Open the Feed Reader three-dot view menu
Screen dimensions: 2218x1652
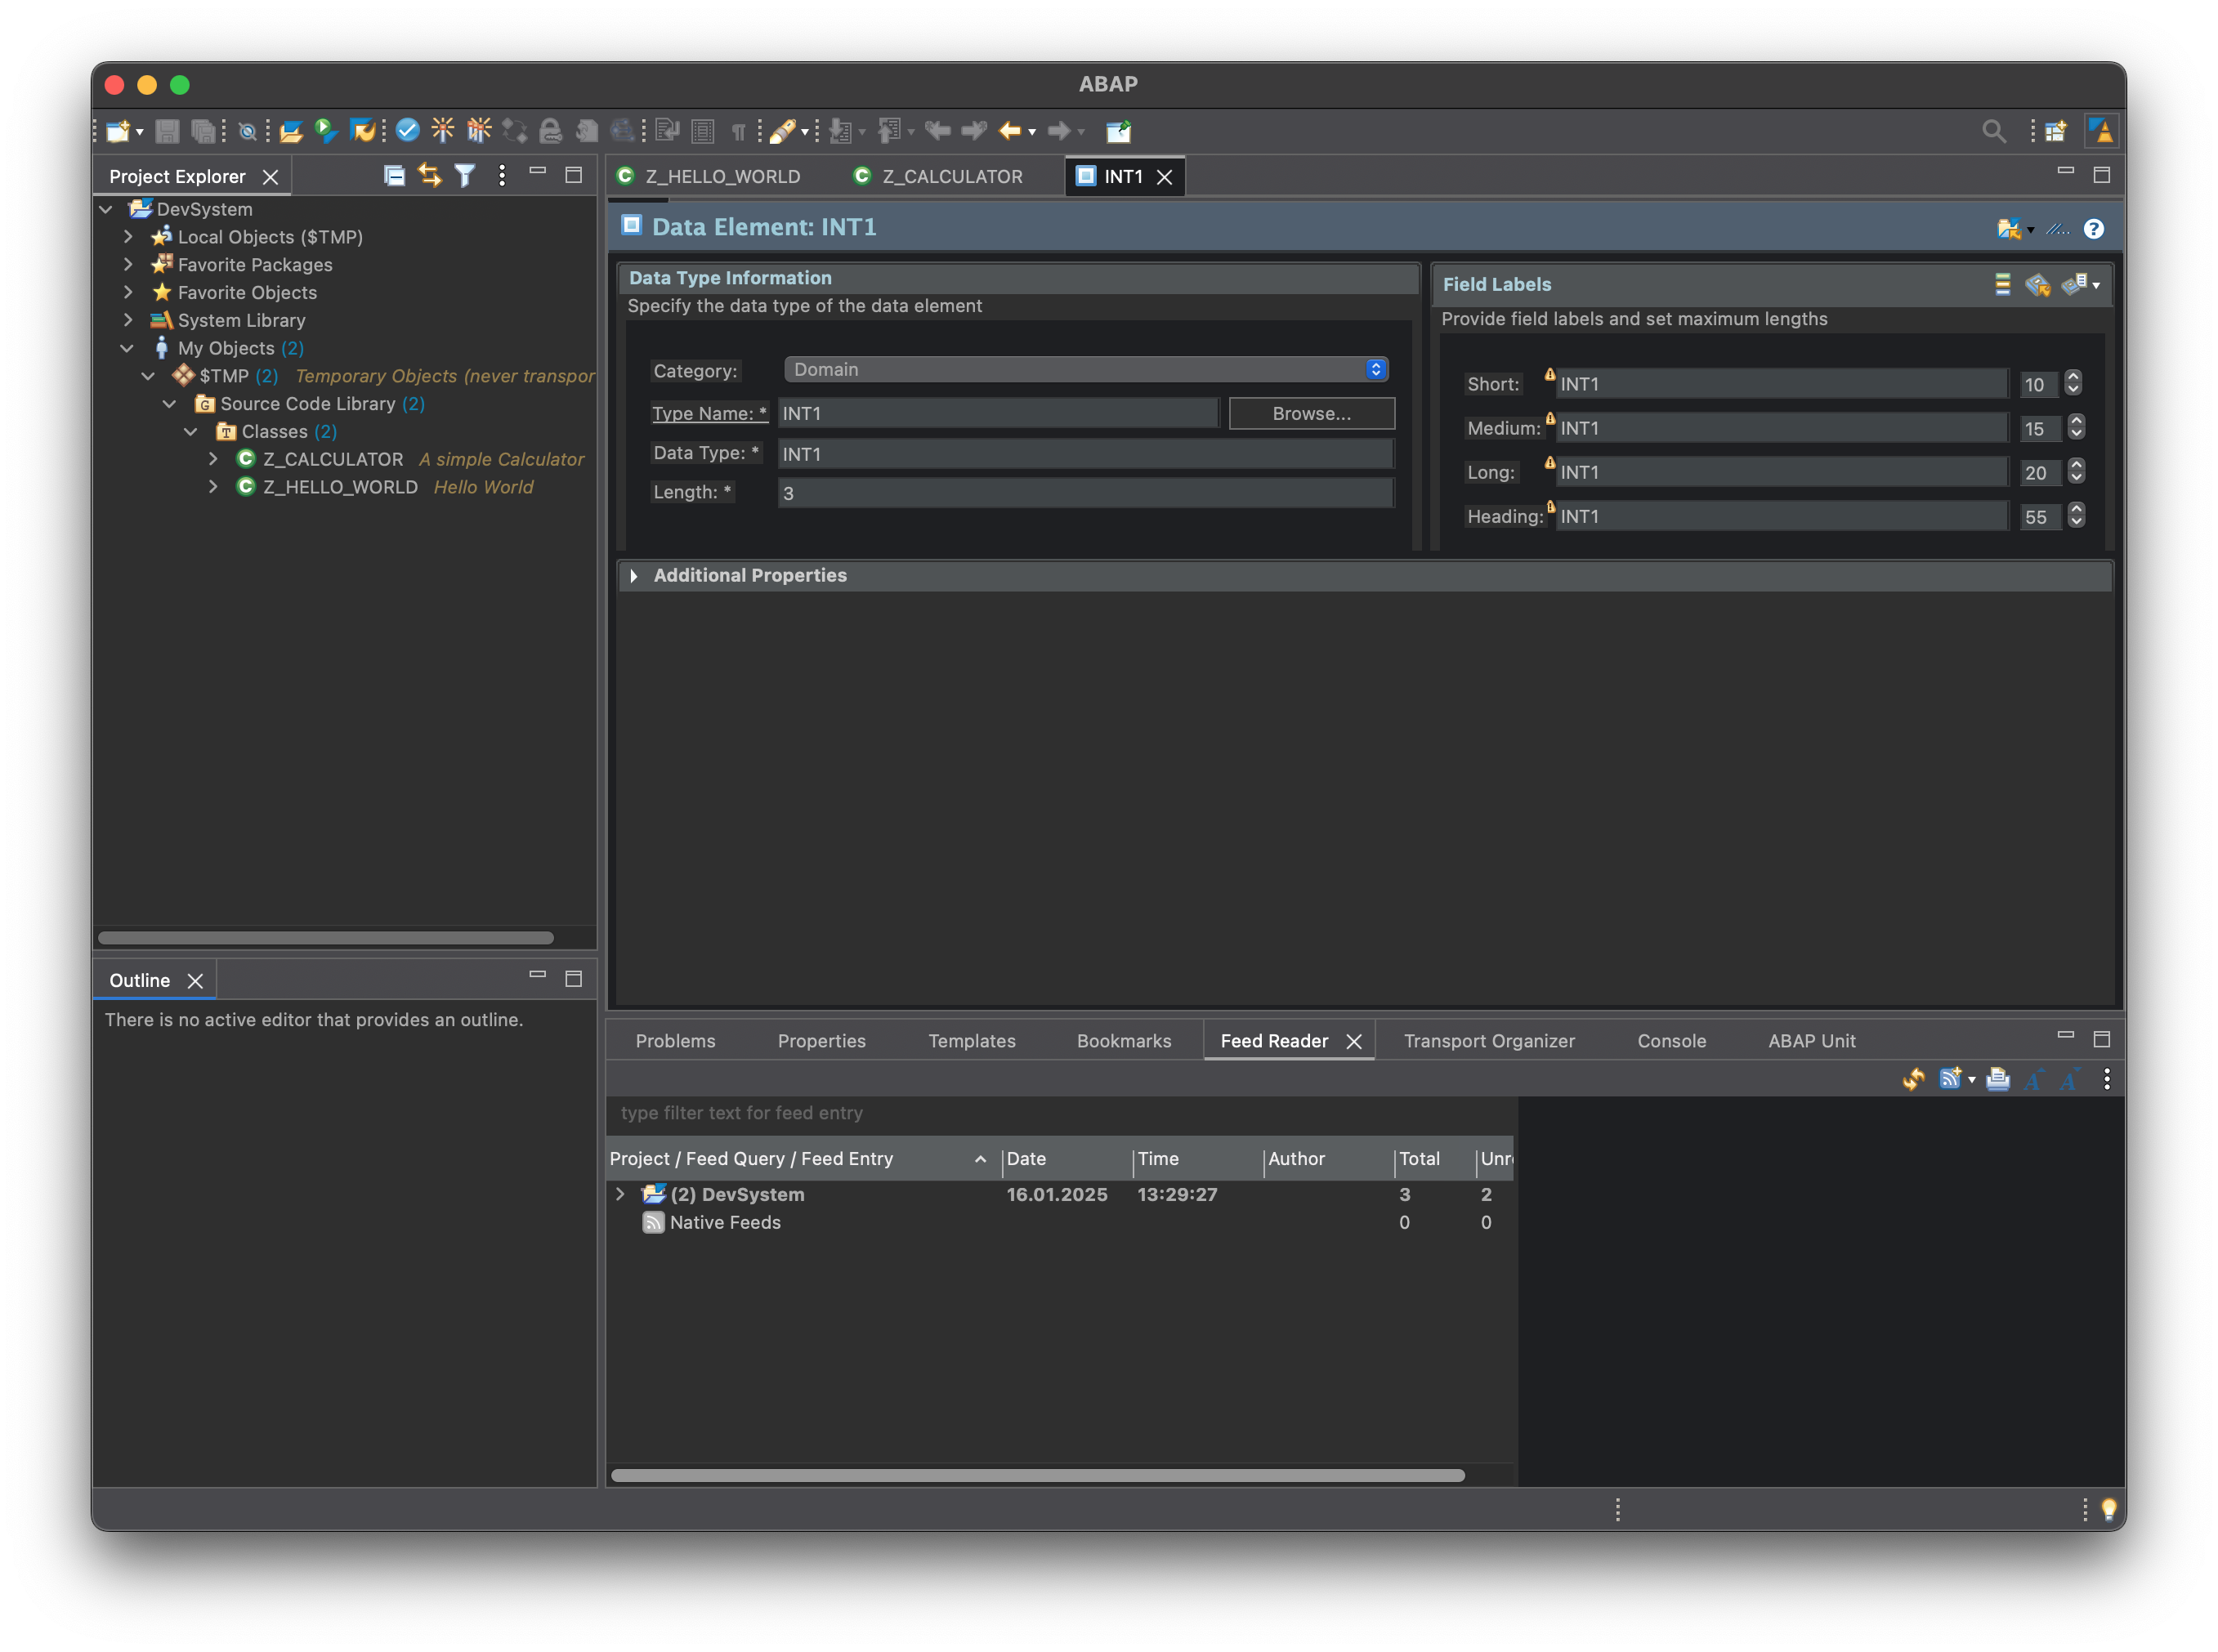[x=2107, y=1079]
